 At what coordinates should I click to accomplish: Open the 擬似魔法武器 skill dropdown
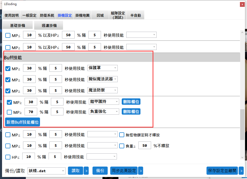(102, 79)
